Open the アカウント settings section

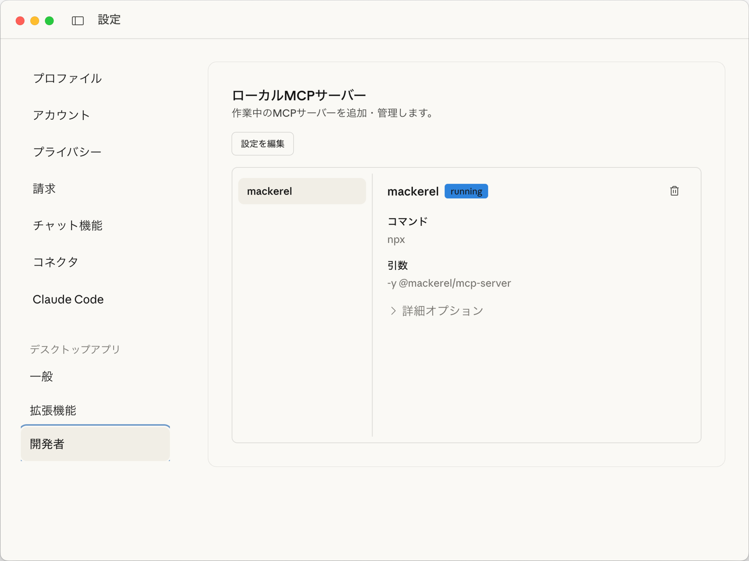61,115
